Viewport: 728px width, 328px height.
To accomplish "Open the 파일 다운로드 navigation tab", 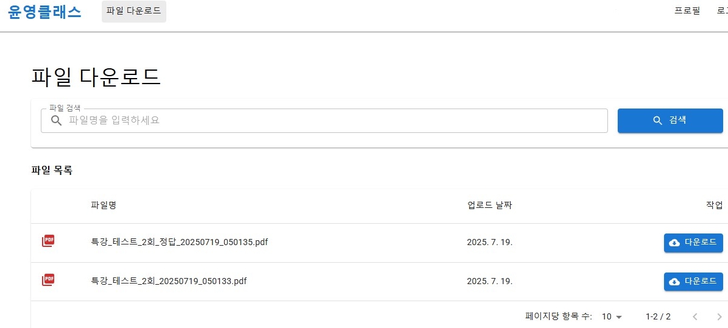I will click(x=133, y=12).
